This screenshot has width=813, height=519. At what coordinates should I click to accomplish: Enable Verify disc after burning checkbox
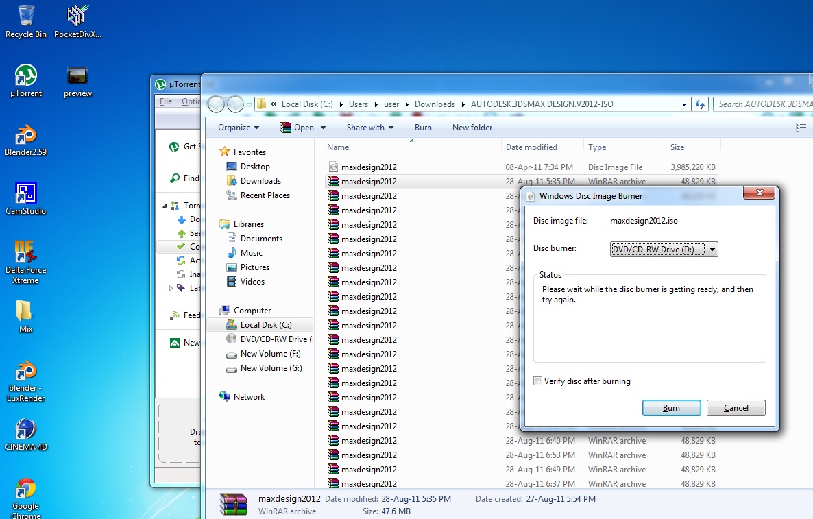(x=537, y=381)
